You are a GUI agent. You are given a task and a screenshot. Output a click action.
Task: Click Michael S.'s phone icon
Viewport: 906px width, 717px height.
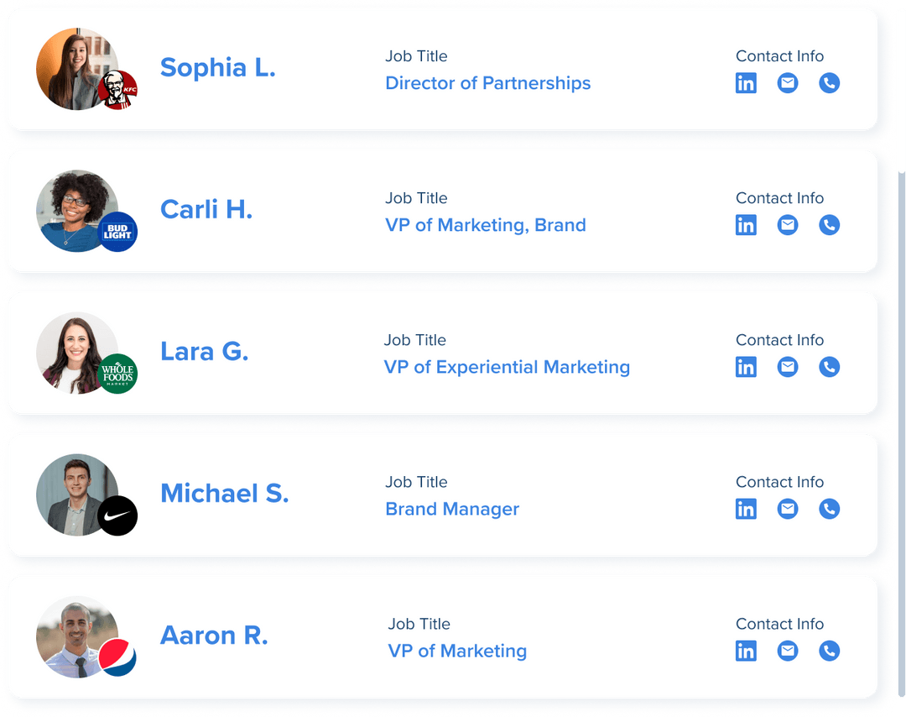coord(829,509)
